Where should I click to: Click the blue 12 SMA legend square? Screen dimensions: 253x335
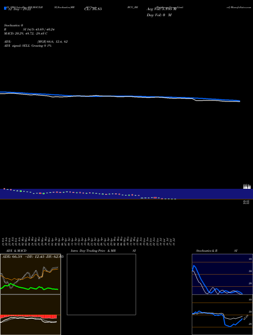coord(5,8)
